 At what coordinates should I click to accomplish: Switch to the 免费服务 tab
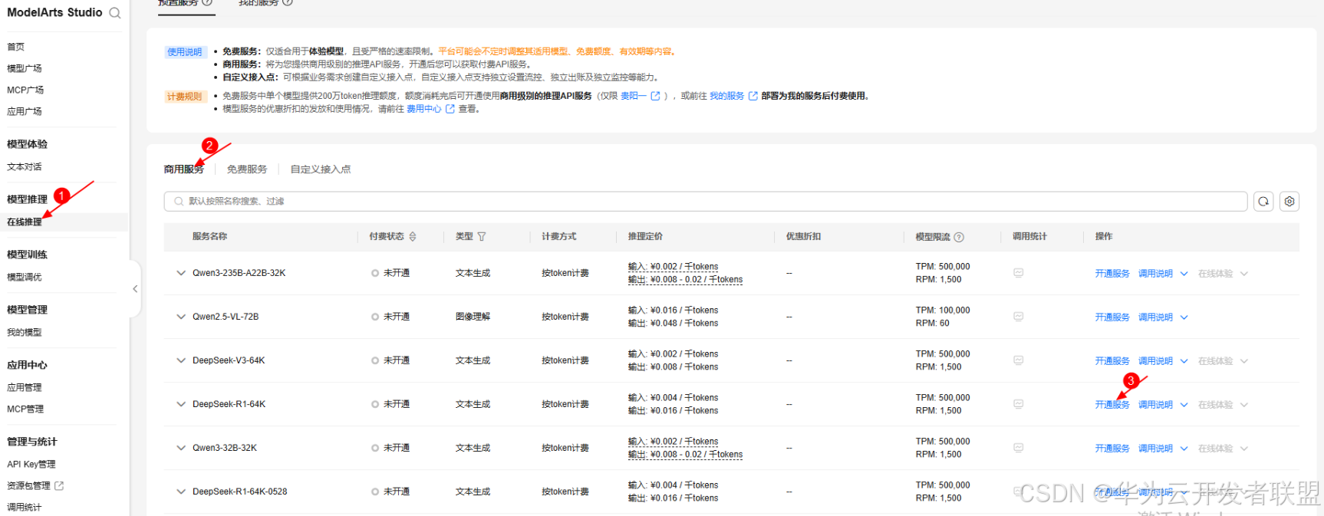[x=247, y=169]
